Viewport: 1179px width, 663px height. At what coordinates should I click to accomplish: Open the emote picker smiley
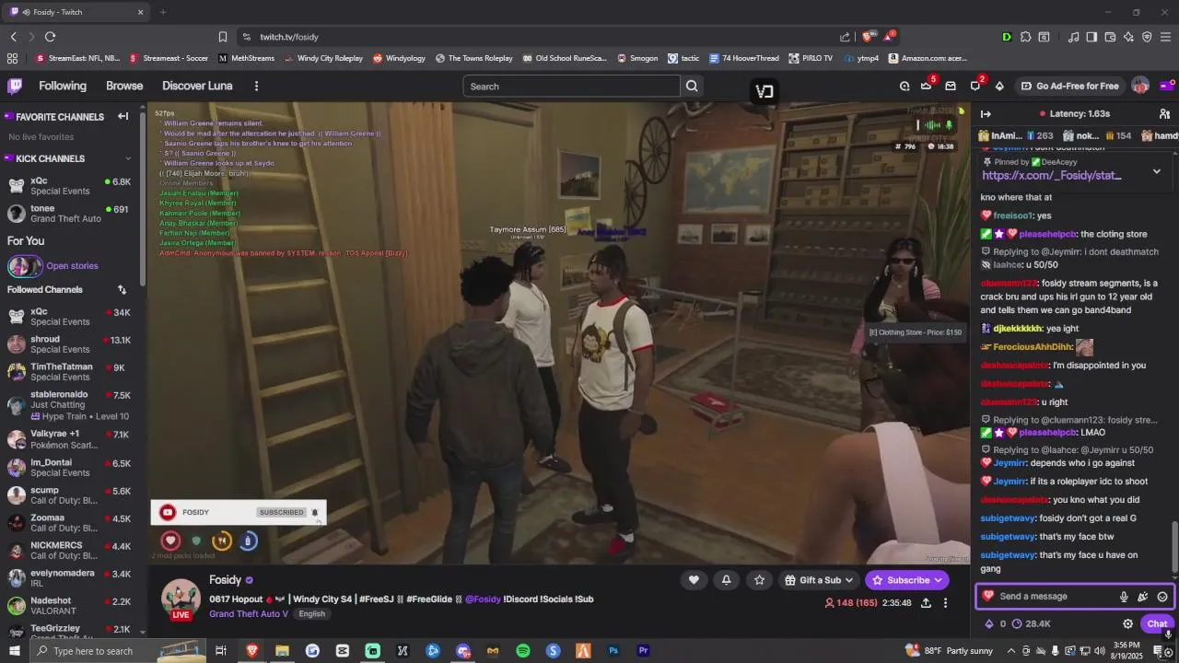tap(1162, 597)
